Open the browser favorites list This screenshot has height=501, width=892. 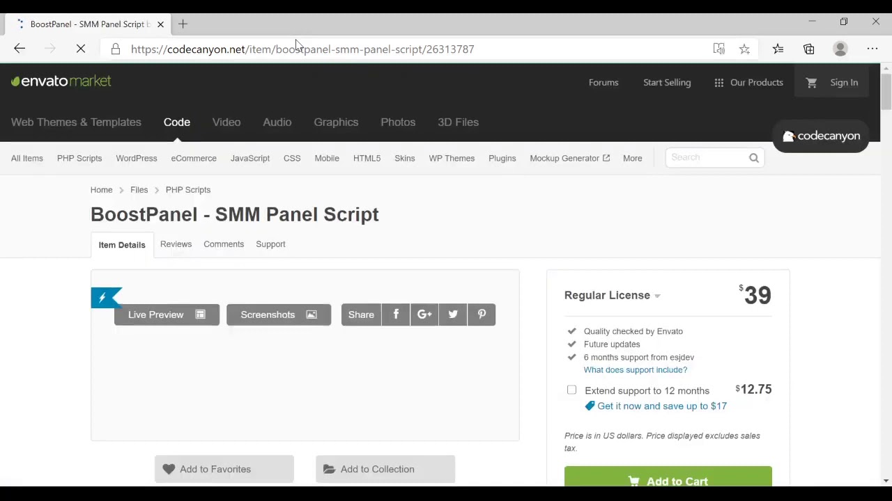(x=778, y=49)
